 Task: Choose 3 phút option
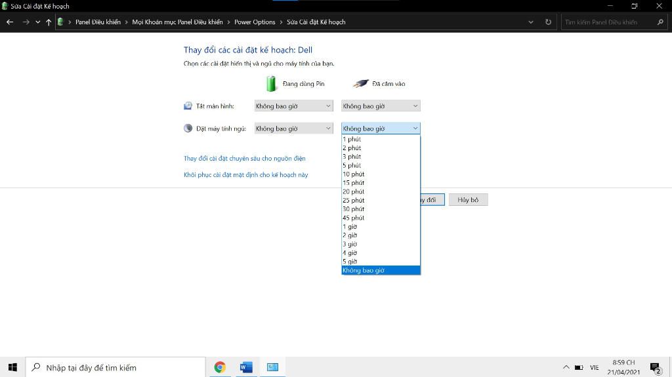[381, 156]
